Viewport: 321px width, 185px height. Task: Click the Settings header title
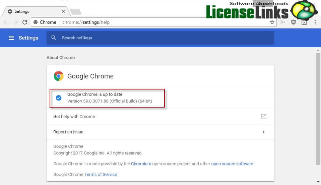[x=28, y=38]
